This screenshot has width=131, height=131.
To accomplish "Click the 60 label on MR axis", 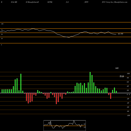I will (x=128, y=82).
